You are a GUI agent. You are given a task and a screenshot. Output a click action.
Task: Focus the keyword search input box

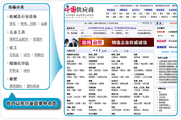(x=111, y=23)
